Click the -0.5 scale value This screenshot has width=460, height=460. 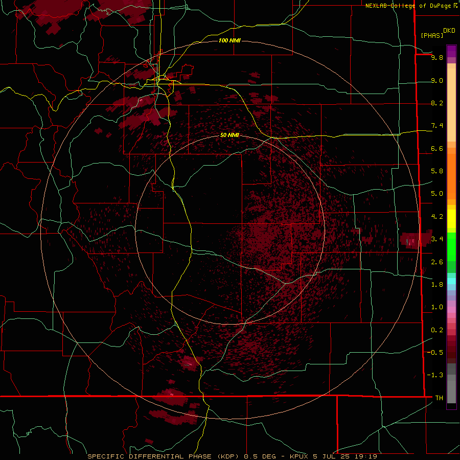435,352
